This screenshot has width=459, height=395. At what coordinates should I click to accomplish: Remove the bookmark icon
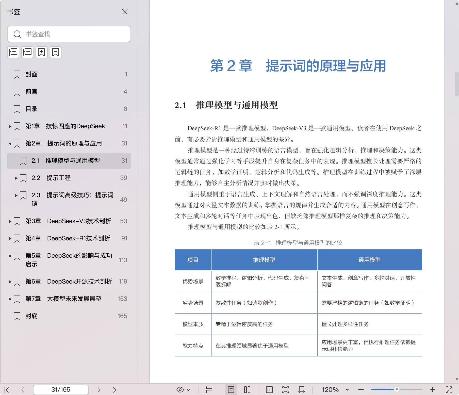(56, 52)
